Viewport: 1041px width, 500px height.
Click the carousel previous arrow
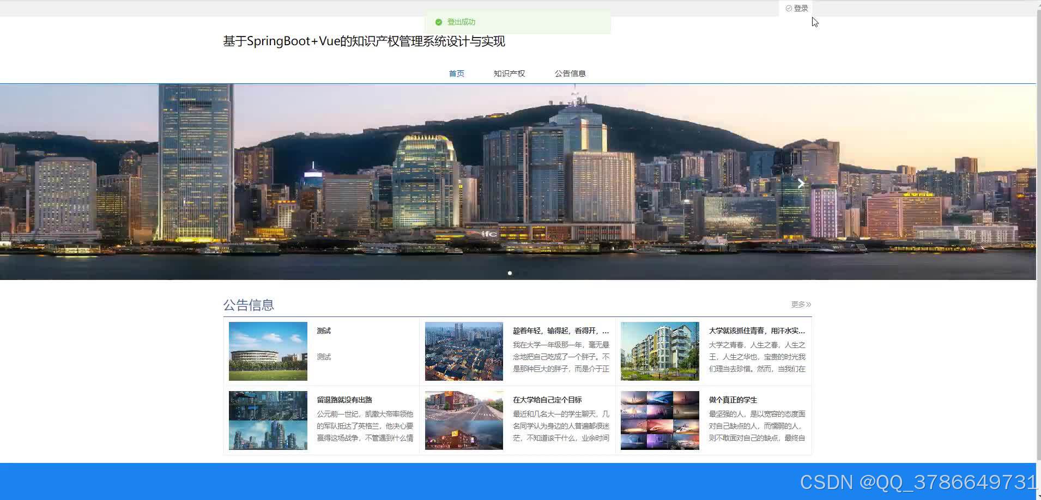coord(234,183)
